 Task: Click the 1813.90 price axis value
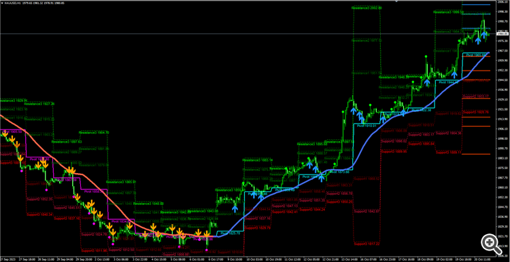pos(502,246)
